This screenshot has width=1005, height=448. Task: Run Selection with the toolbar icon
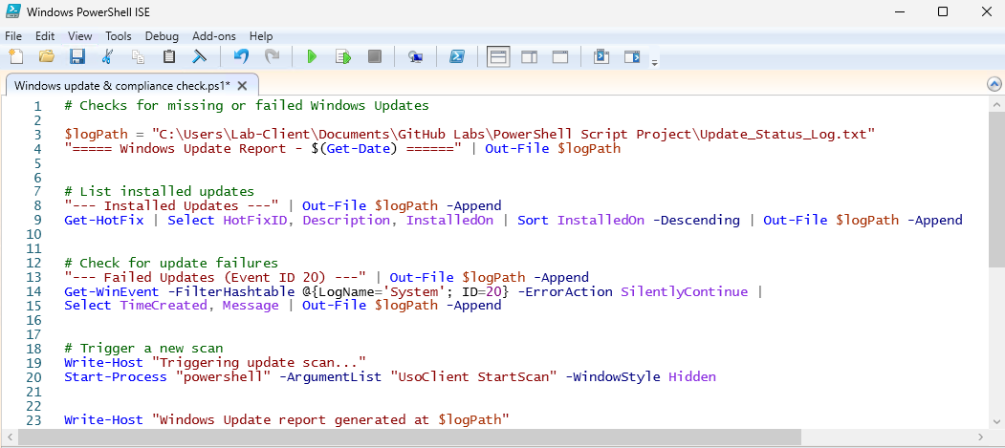point(343,56)
